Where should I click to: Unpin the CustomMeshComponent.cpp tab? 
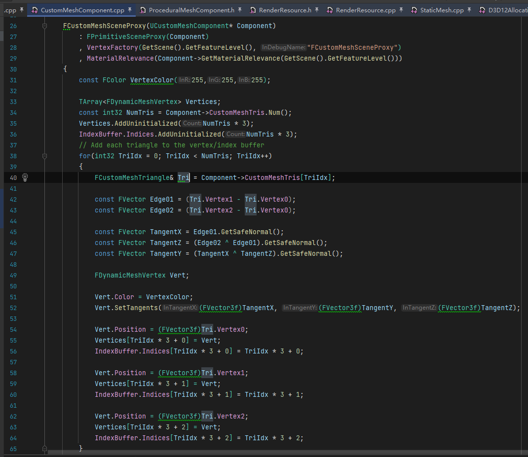click(x=130, y=10)
